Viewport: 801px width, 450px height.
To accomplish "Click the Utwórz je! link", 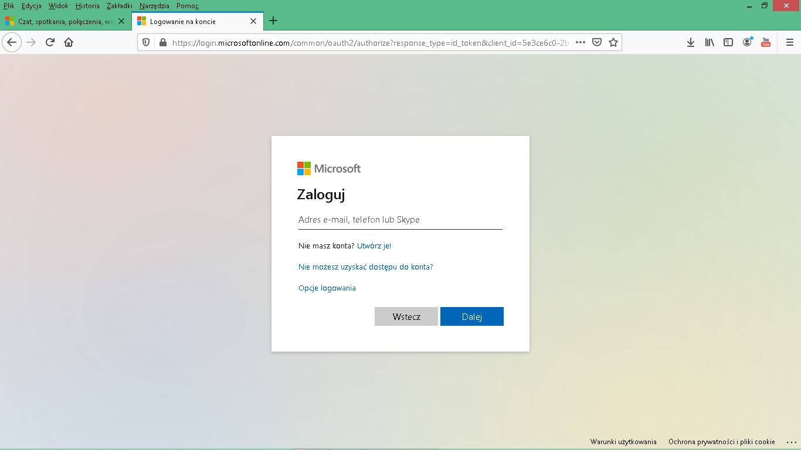I will [x=374, y=246].
